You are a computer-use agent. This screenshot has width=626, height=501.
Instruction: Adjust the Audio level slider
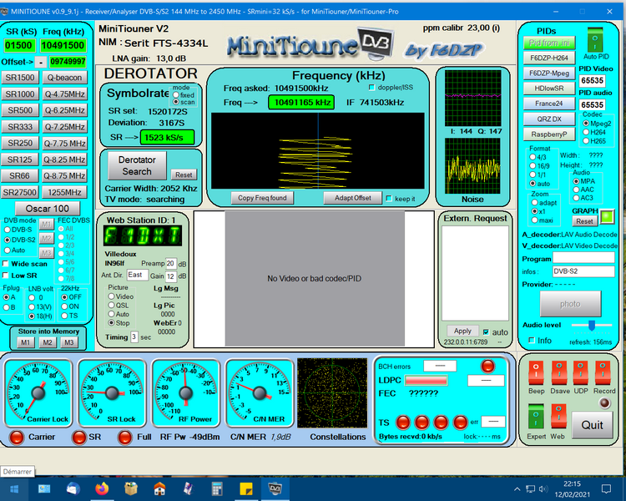tap(592, 325)
